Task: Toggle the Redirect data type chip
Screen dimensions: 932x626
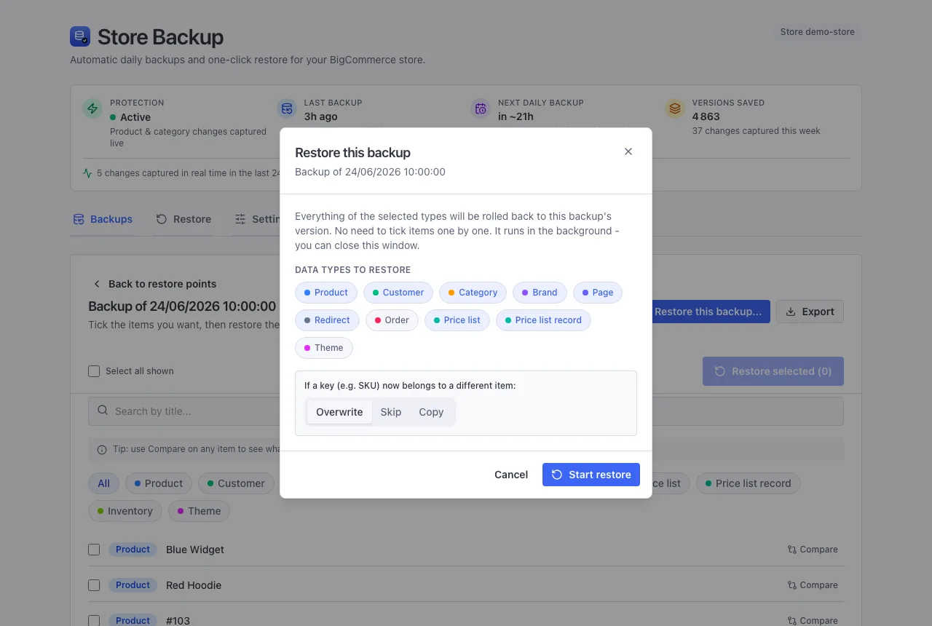Action: click(328, 320)
